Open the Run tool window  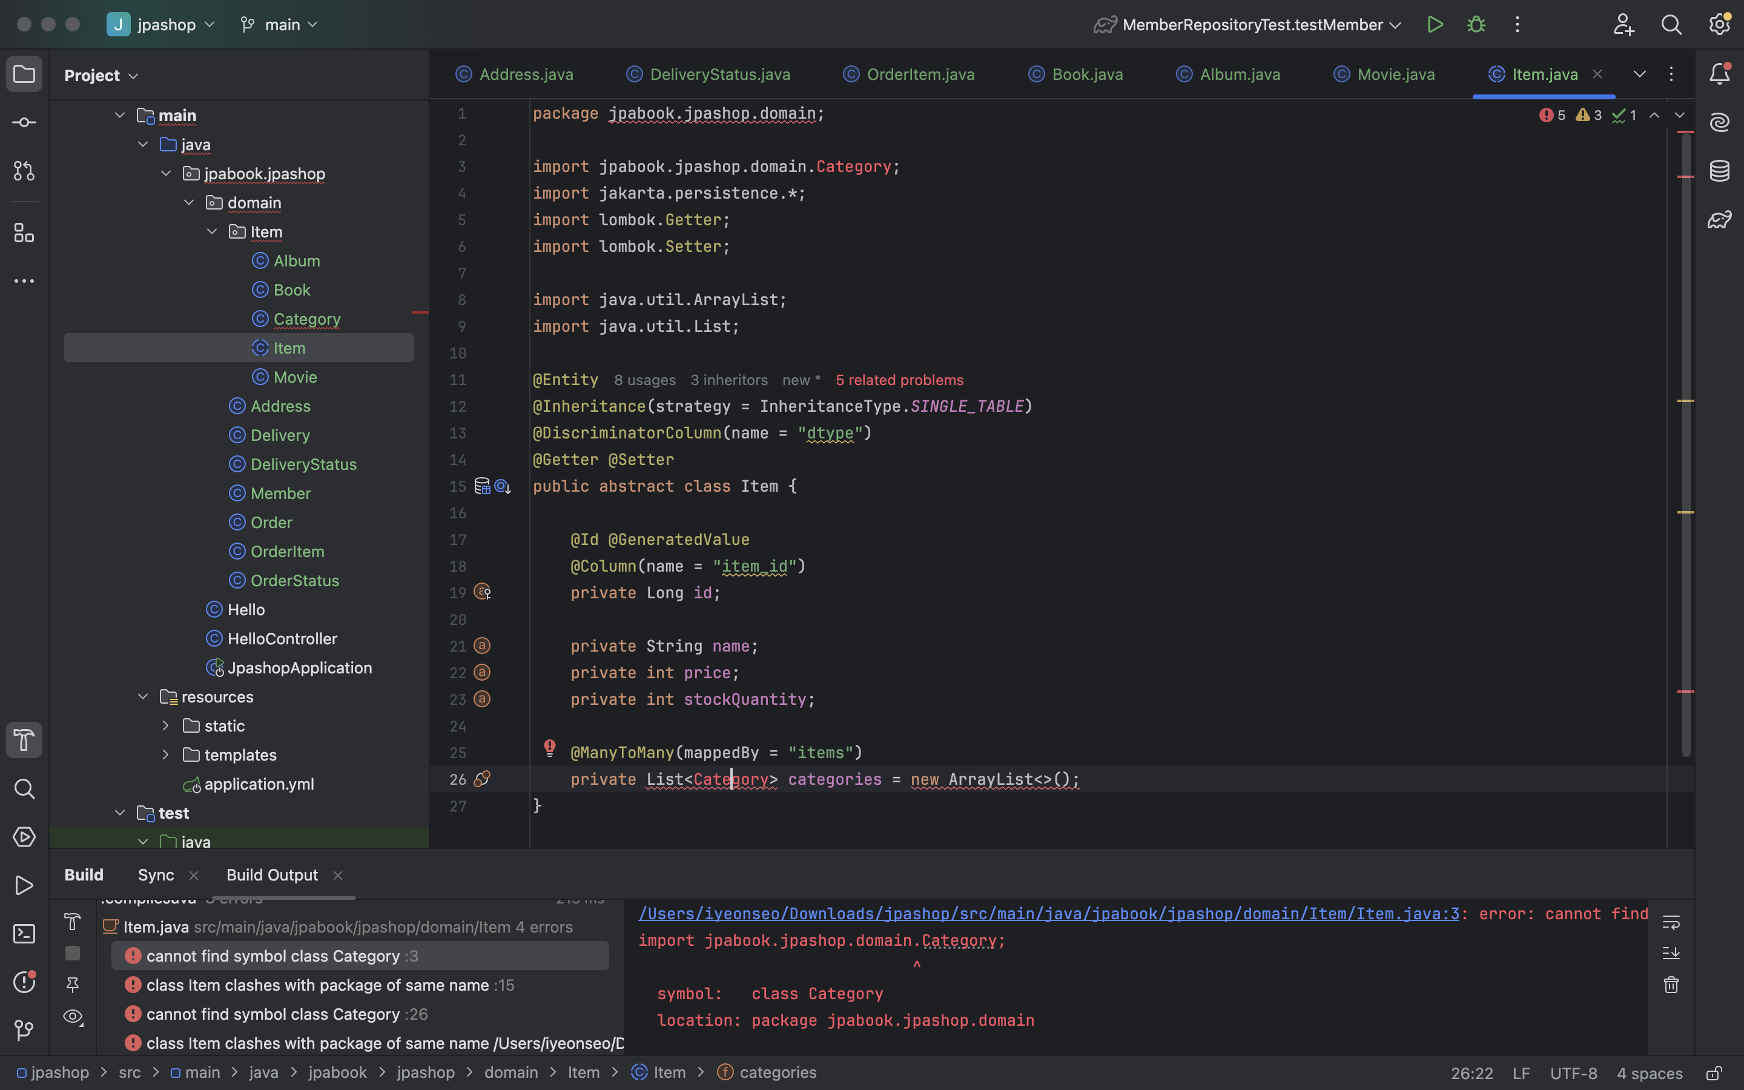[24, 885]
